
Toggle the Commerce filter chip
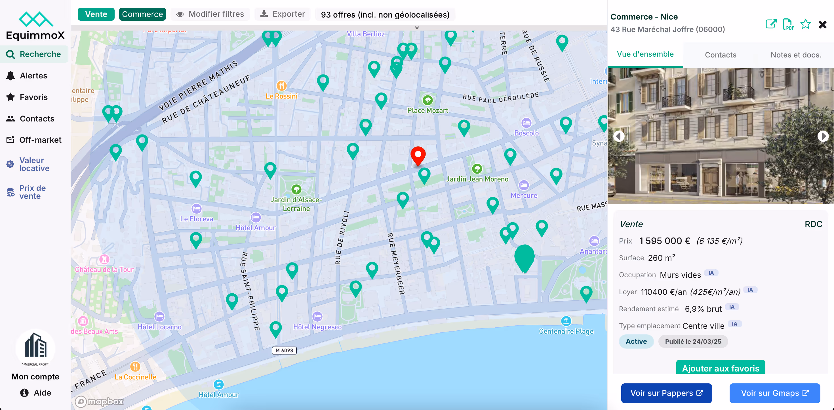142,14
